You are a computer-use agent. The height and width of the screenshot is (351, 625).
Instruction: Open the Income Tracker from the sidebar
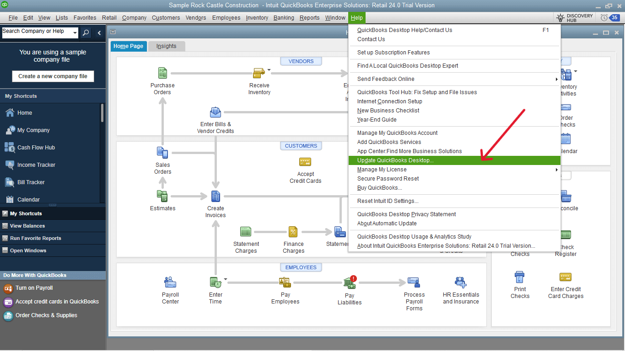pyautogui.click(x=37, y=165)
